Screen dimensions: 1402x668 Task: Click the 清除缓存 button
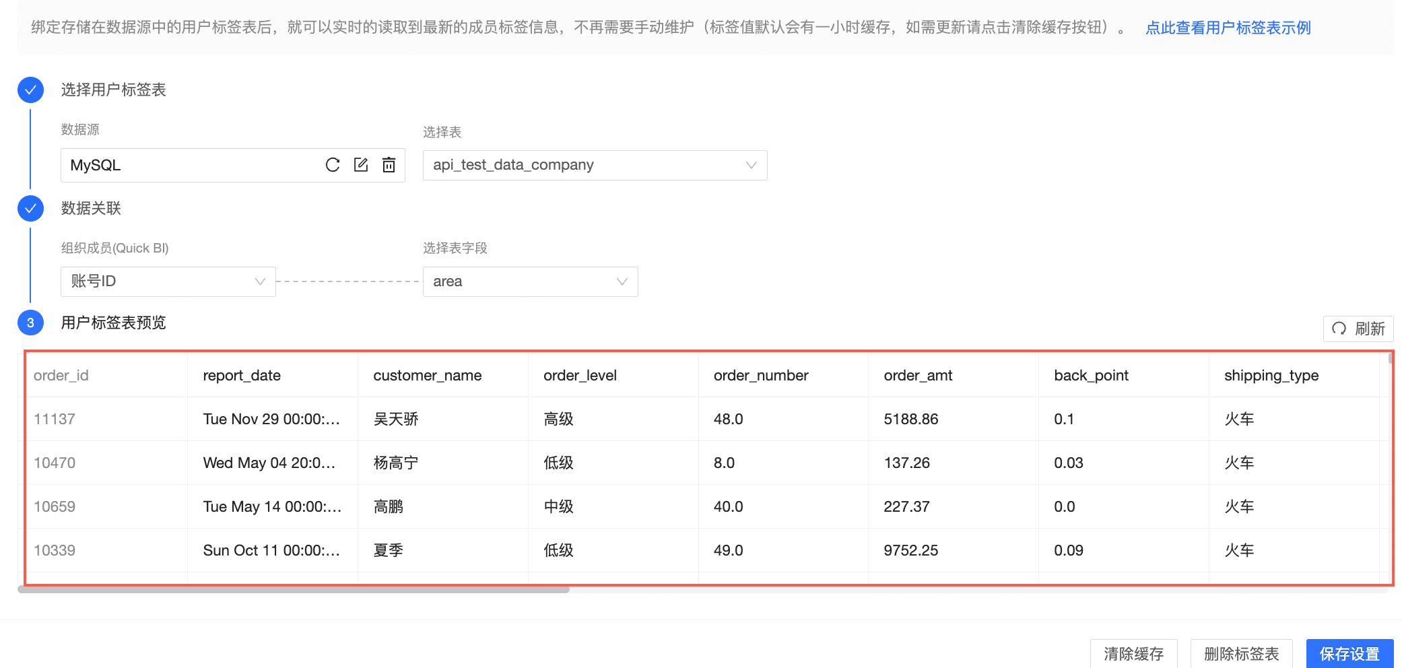(1133, 653)
